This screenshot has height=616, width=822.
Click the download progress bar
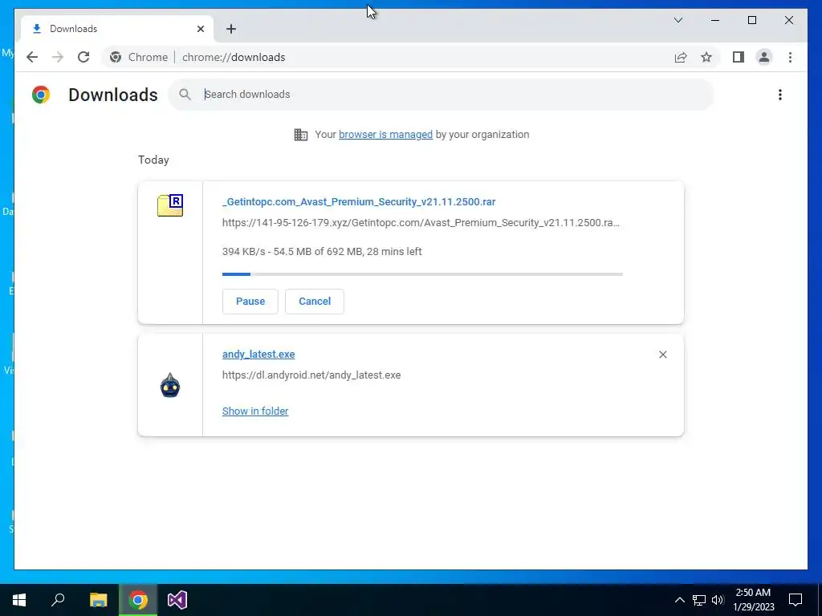pos(422,274)
